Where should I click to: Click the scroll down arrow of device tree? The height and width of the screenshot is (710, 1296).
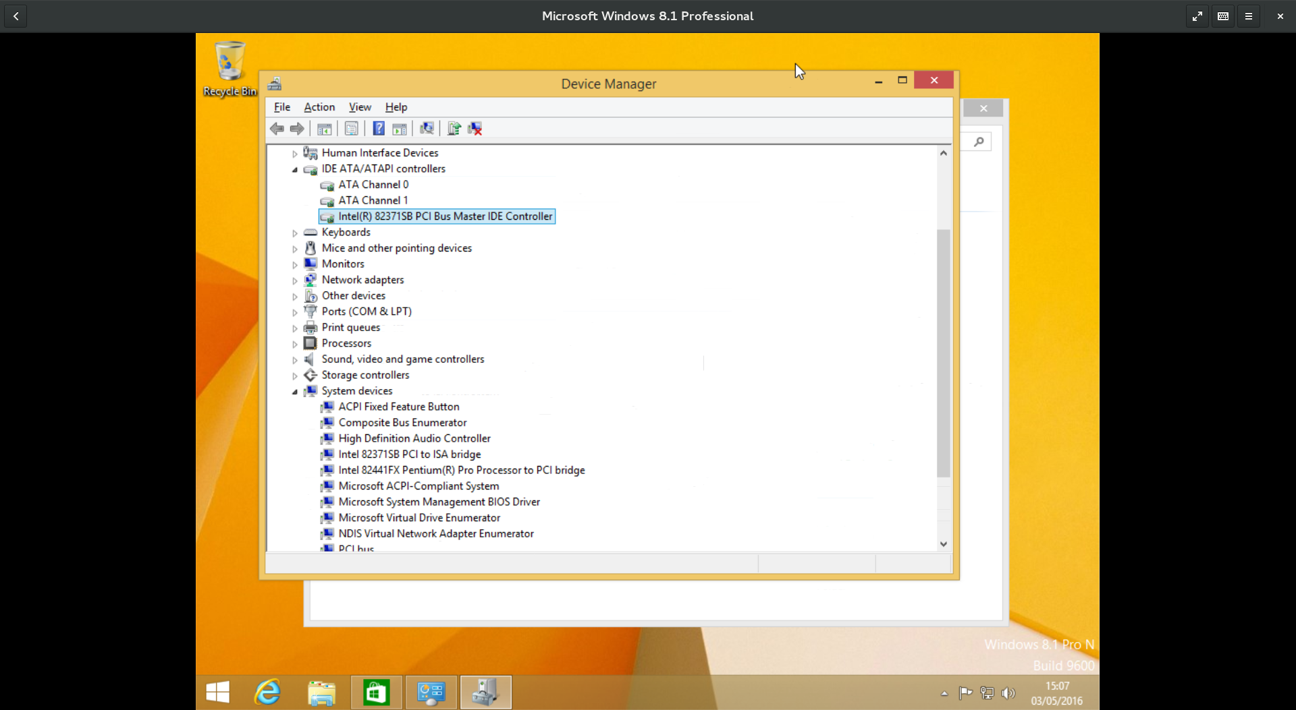[x=944, y=544]
